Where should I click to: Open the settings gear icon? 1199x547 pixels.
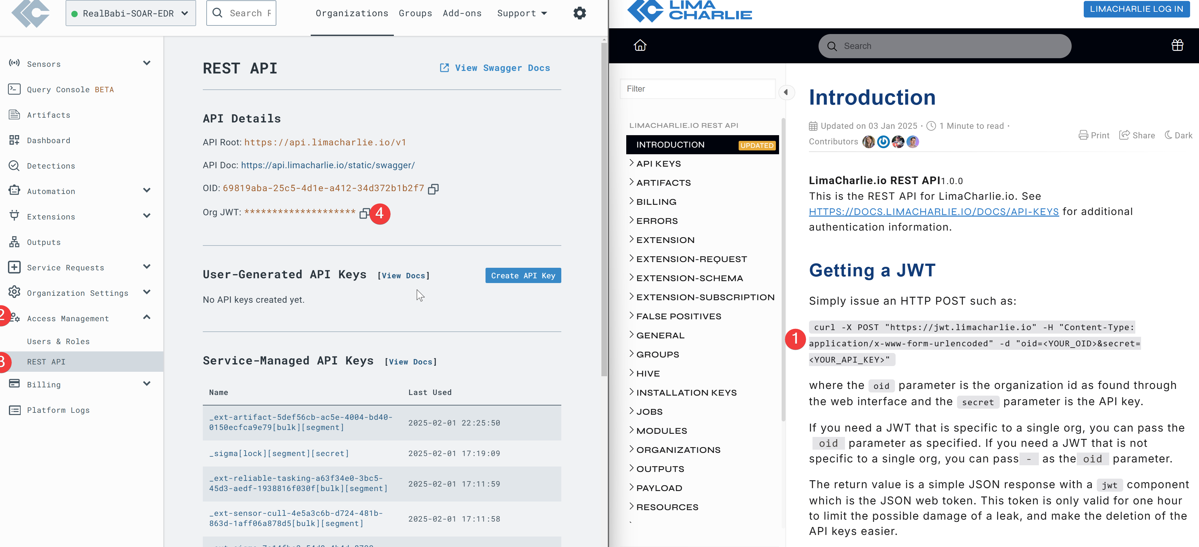[579, 13]
